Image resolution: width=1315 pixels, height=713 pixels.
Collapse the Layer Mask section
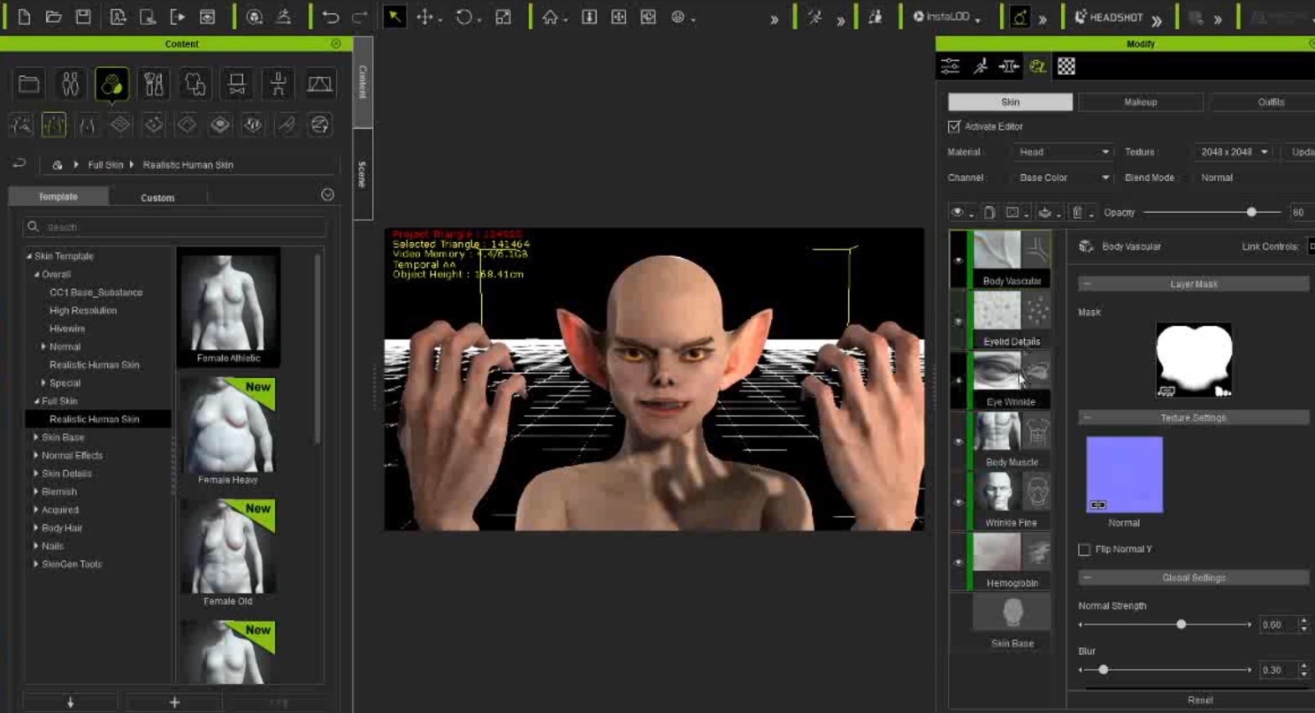pyautogui.click(x=1087, y=284)
